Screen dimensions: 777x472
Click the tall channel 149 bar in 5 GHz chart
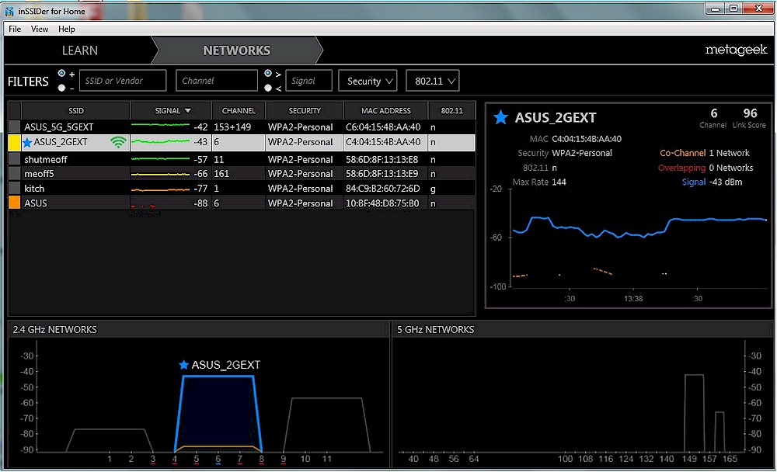coord(694,412)
